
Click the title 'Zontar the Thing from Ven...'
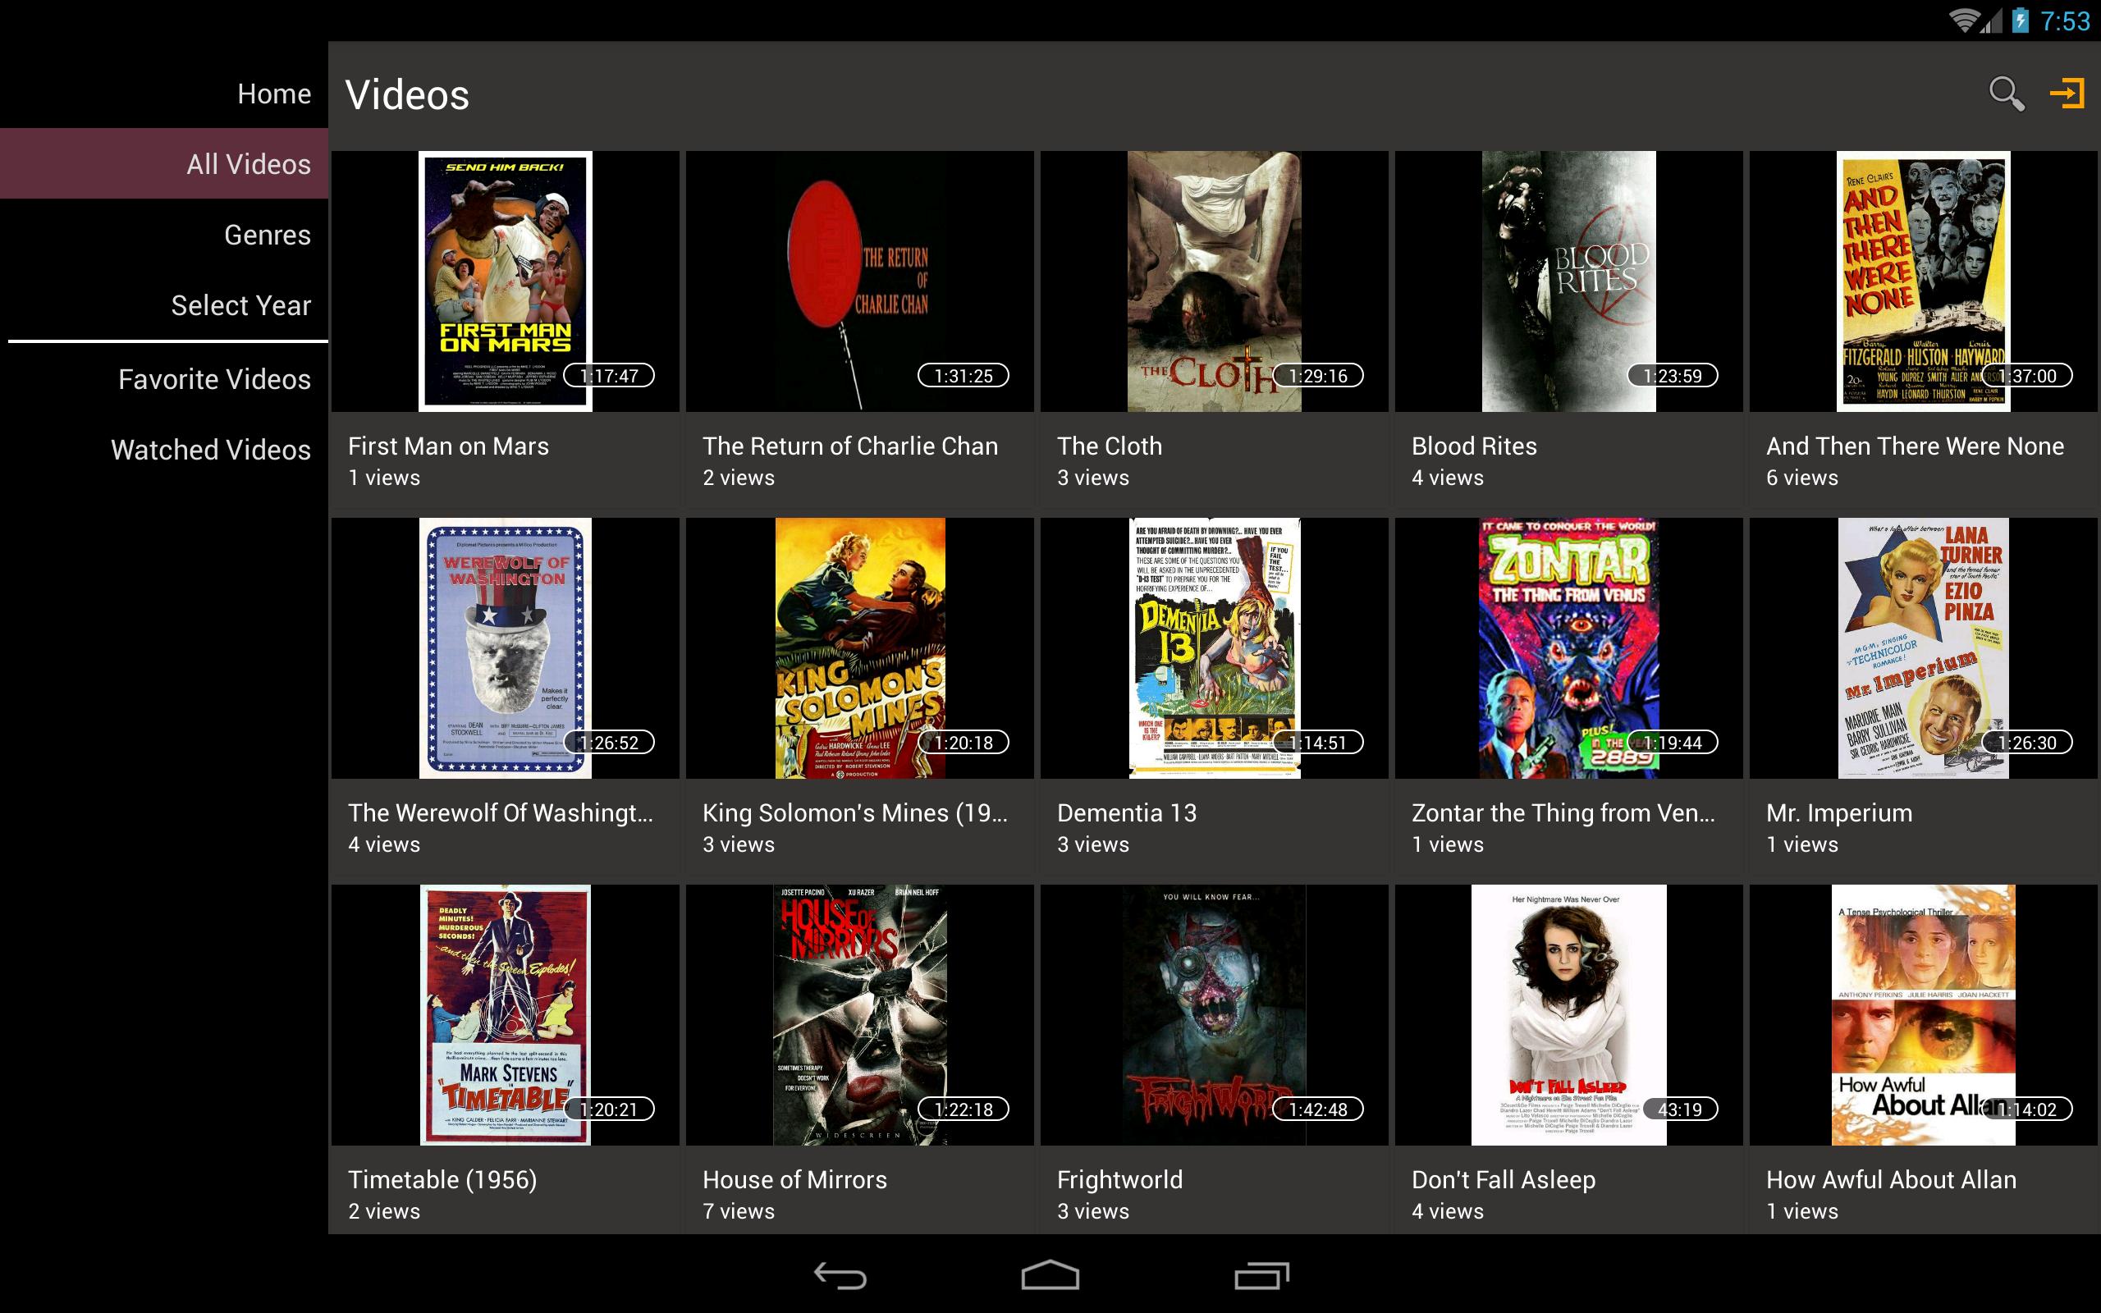(1563, 812)
